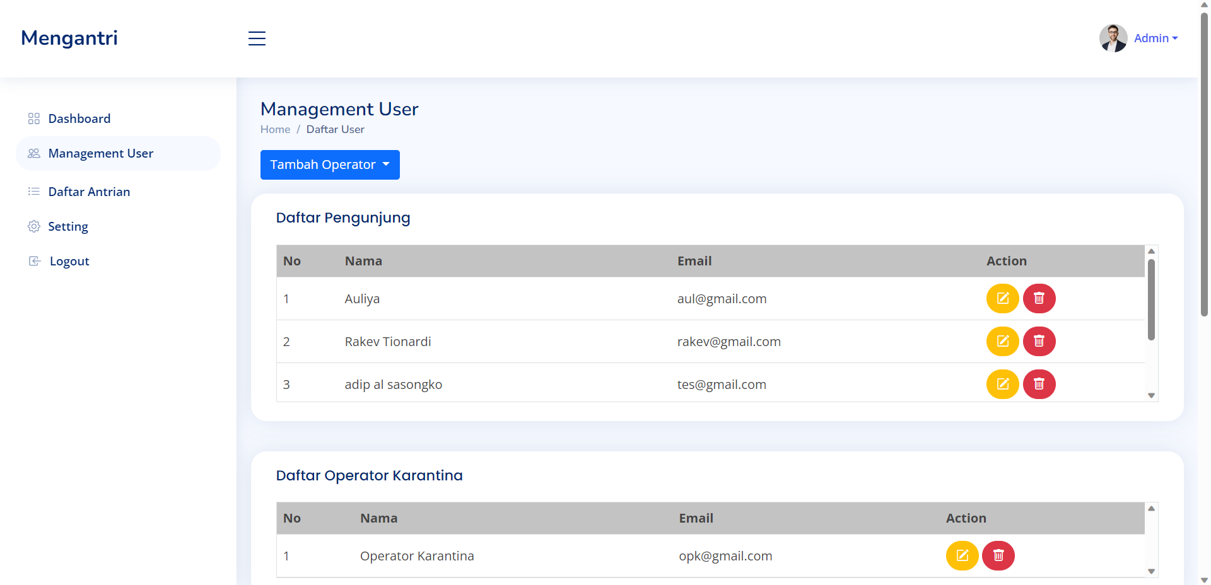Expand the Tambah Operator dropdown button

point(330,165)
